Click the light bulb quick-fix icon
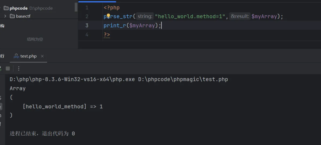The height and width of the screenshot is (145, 321). [x=108, y=16]
